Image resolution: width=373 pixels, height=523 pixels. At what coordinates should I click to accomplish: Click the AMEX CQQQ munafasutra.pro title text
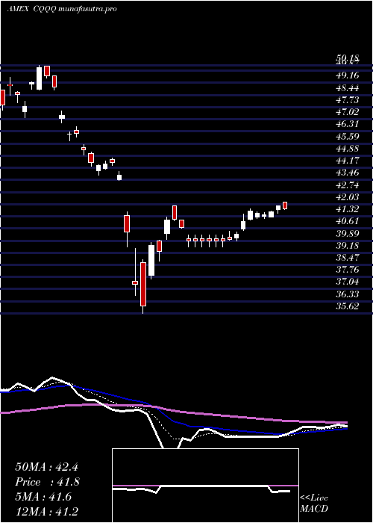(62, 9)
